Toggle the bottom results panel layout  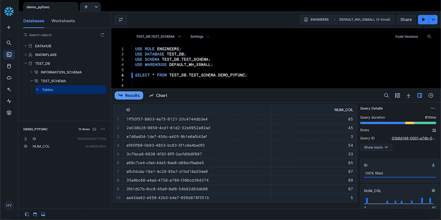pos(43,214)
